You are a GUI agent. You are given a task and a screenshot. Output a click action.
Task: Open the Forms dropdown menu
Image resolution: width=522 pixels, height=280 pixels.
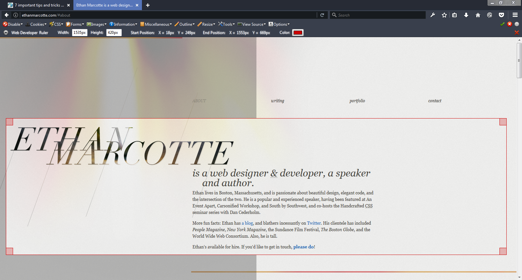tap(75, 24)
